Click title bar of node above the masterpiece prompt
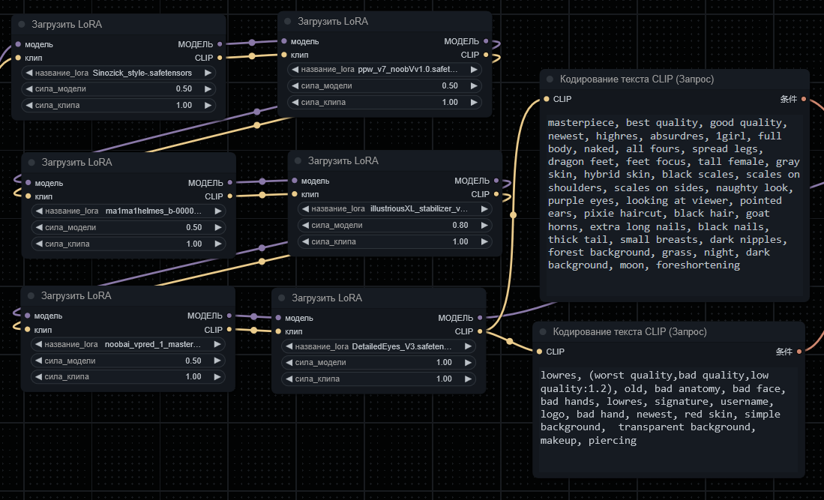The image size is (824, 500). click(x=674, y=79)
